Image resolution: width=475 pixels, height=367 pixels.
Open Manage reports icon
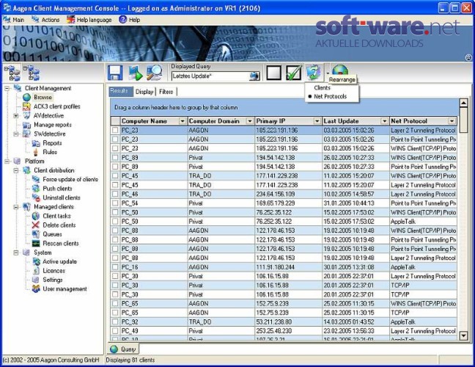coord(26,125)
